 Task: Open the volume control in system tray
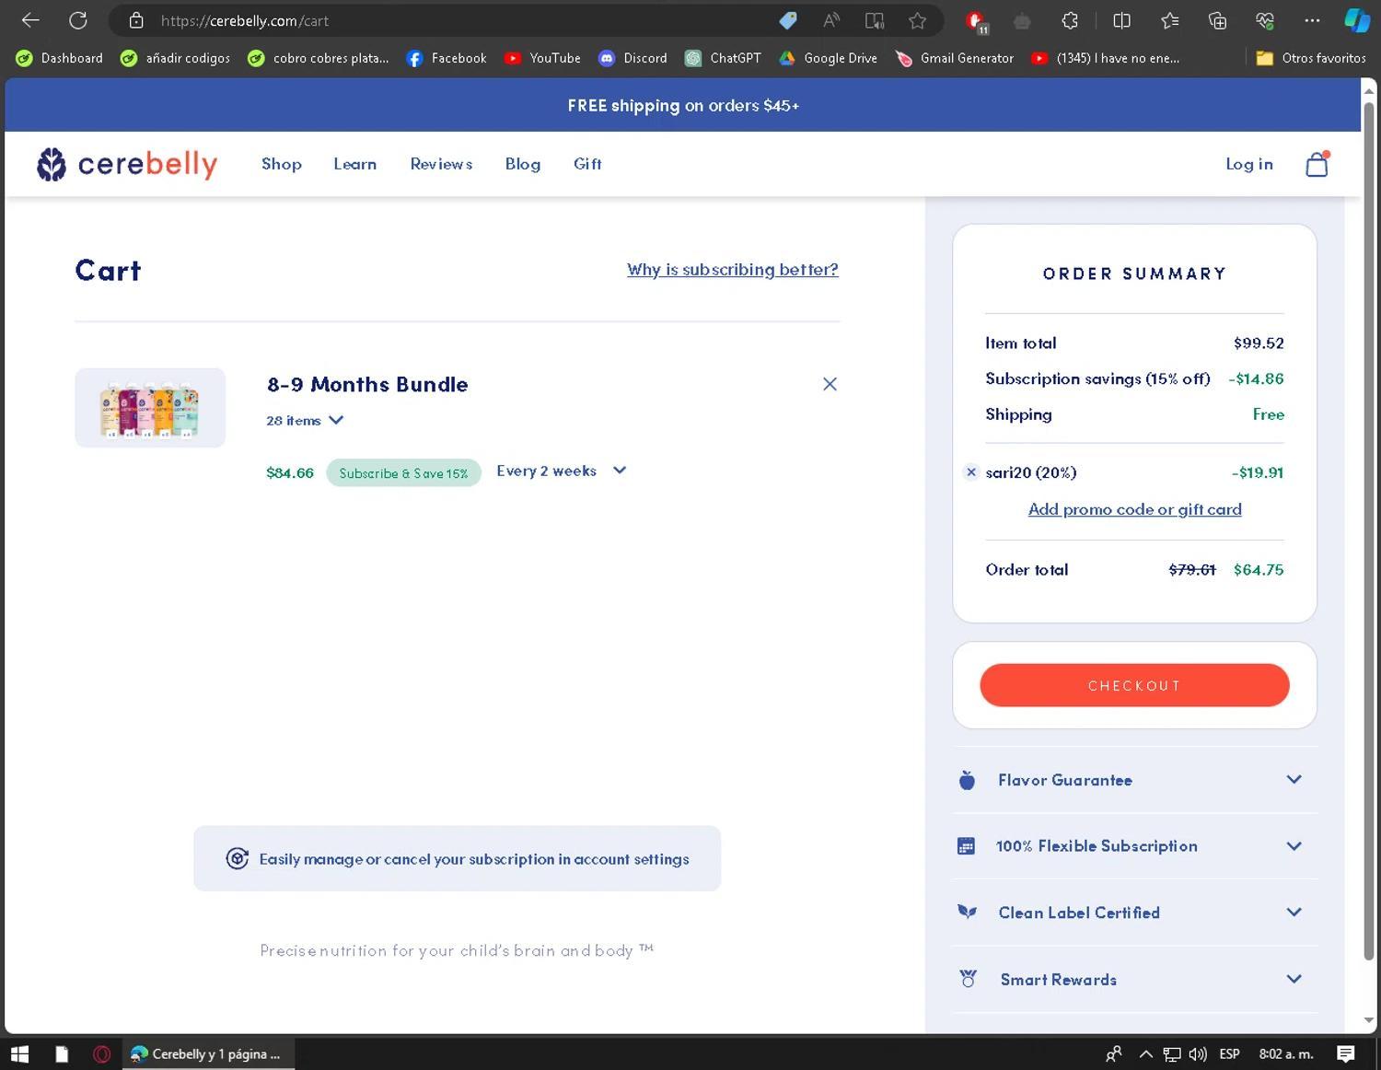(x=1198, y=1054)
